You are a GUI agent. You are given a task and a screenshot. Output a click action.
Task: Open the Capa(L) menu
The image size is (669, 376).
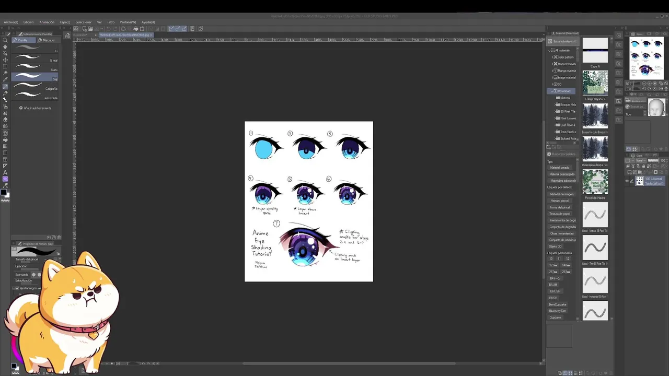65,22
